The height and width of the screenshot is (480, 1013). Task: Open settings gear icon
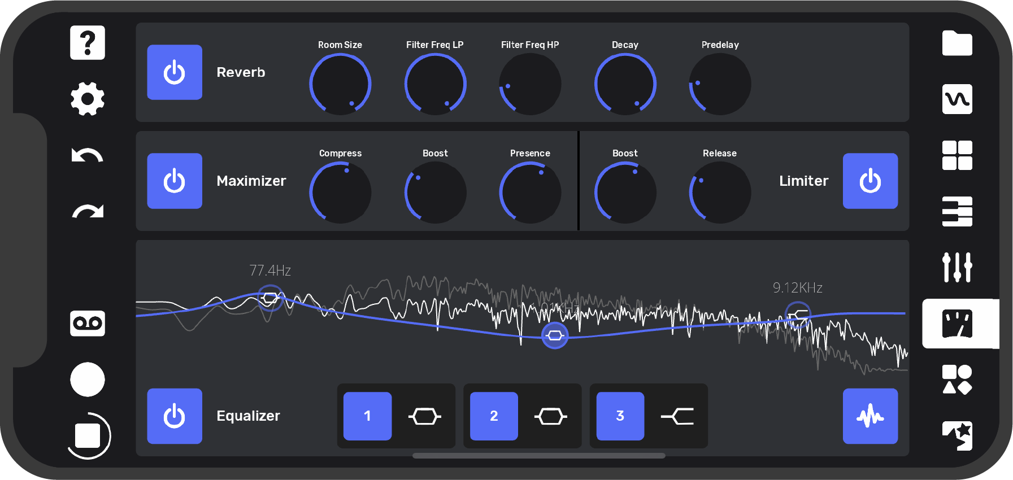[88, 99]
